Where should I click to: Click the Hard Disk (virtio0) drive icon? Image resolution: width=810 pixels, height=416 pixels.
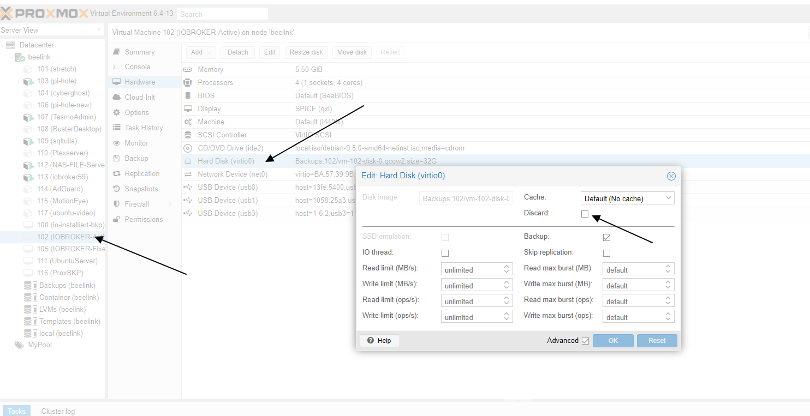click(188, 161)
